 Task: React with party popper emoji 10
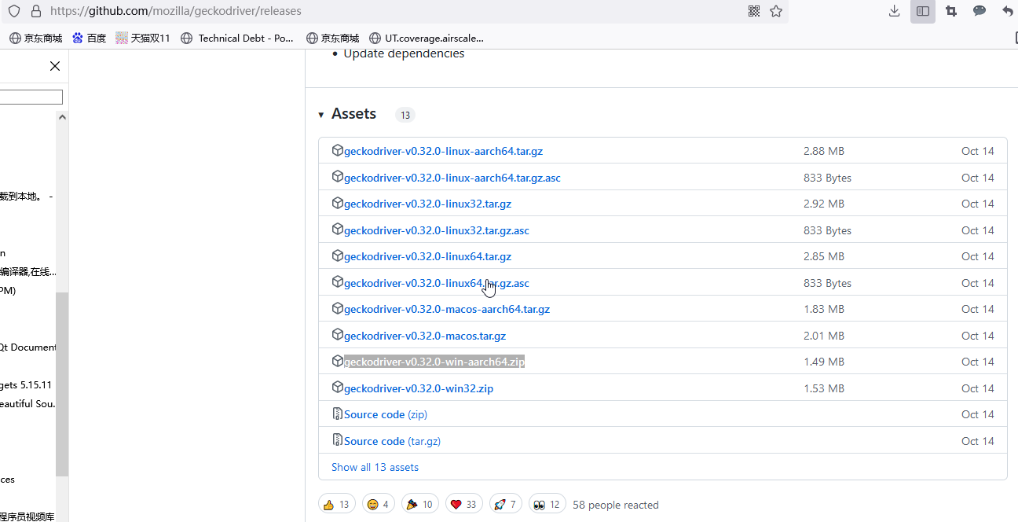420,504
